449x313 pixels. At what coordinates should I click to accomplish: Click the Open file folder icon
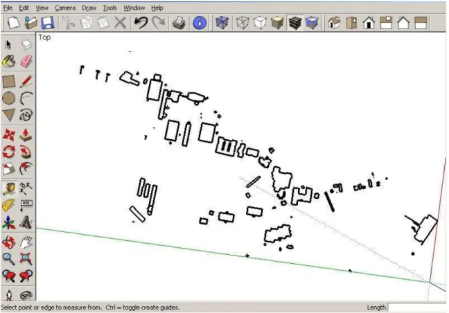pos(30,23)
